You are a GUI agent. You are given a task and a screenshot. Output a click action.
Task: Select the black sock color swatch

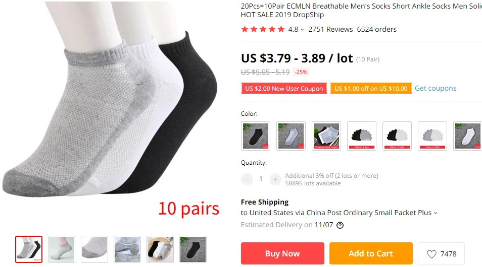point(256,136)
